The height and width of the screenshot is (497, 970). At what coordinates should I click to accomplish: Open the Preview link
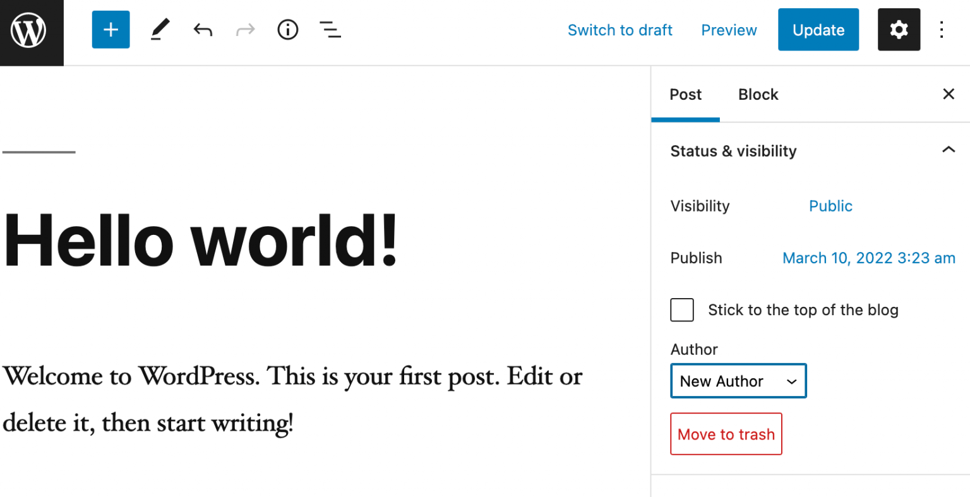tap(728, 30)
